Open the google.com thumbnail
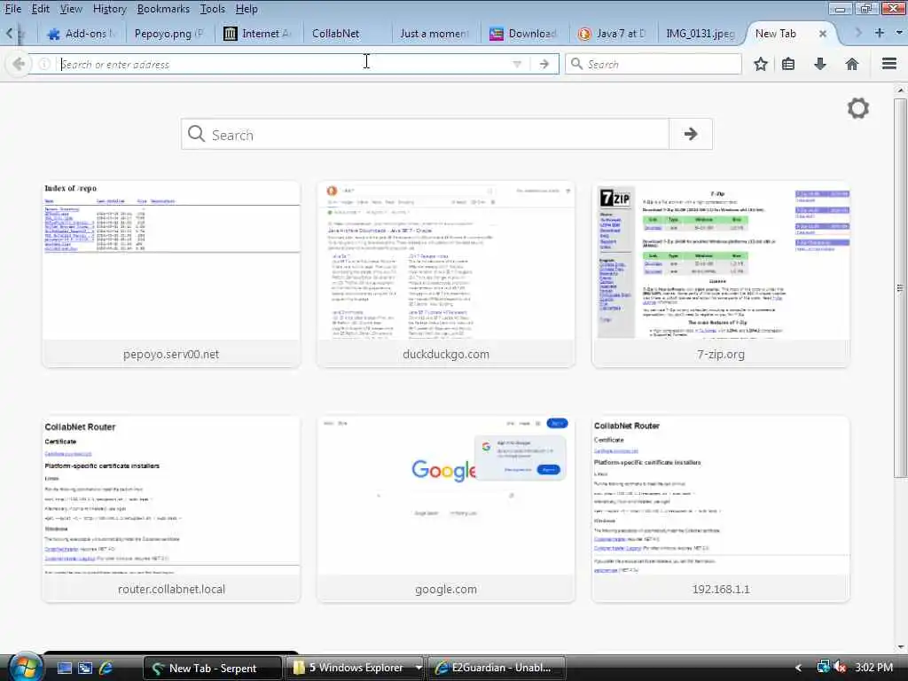908x681 pixels. tap(446, 509)
